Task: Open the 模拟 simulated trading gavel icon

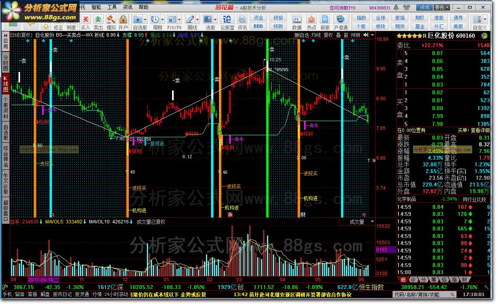Action: point(111,20)
